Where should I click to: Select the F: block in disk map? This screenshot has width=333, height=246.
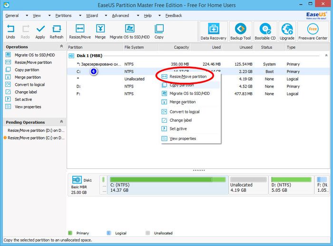point(322,185)
